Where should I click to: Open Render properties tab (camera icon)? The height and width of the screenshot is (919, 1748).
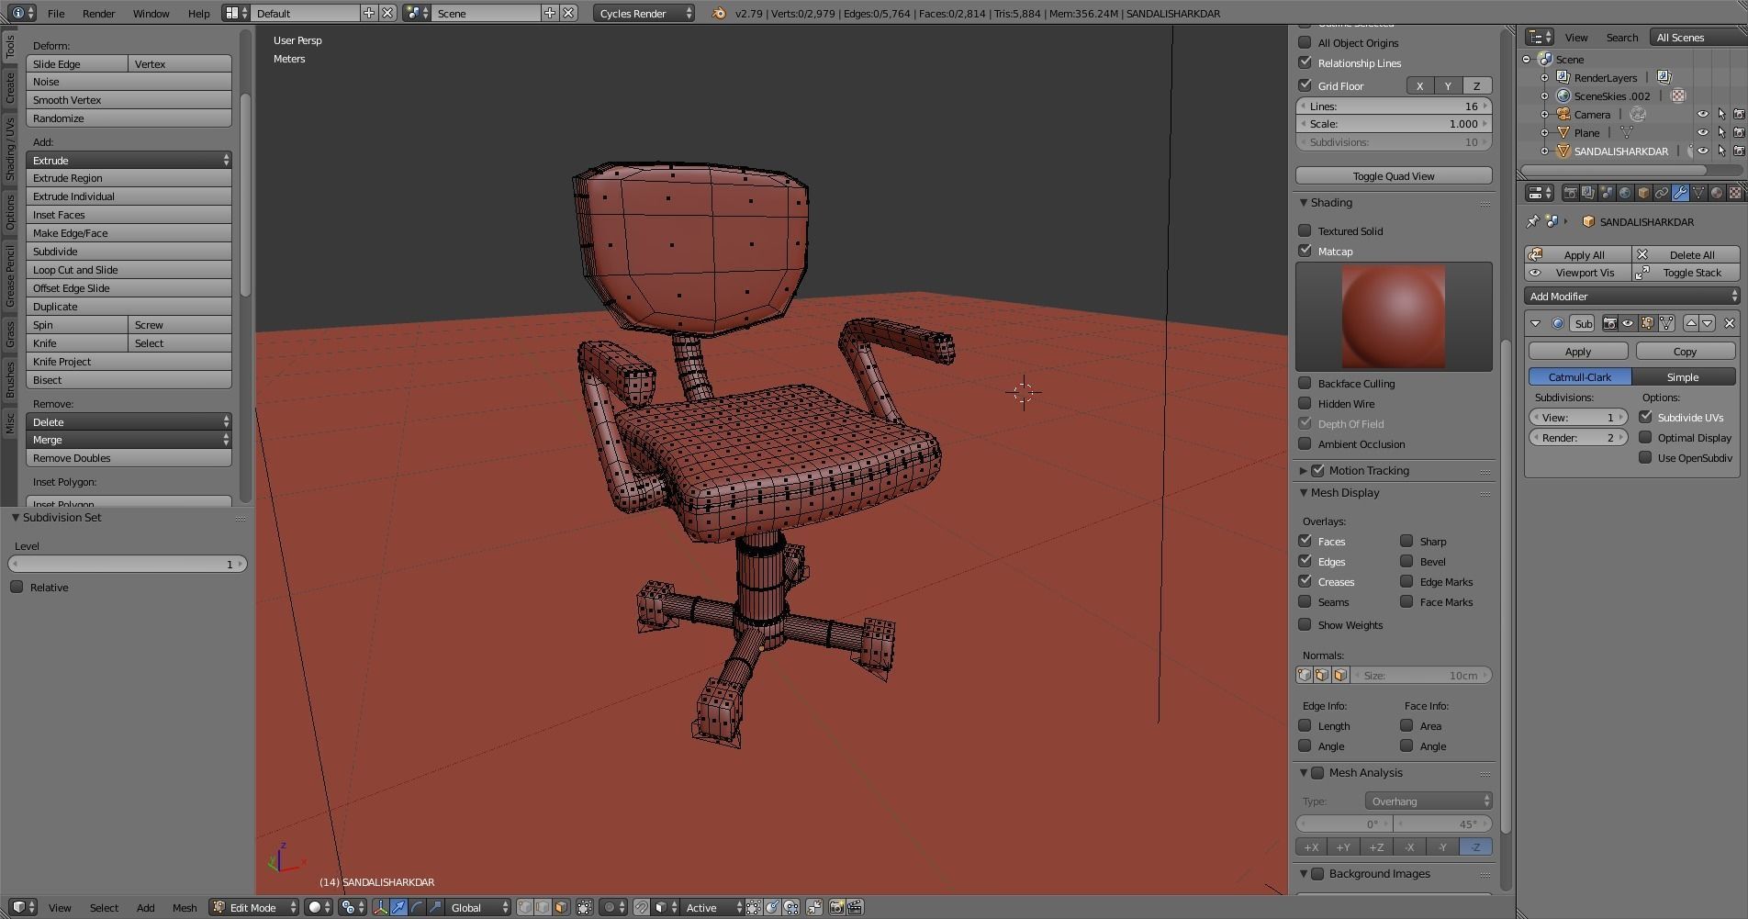tap(1571, 193)
